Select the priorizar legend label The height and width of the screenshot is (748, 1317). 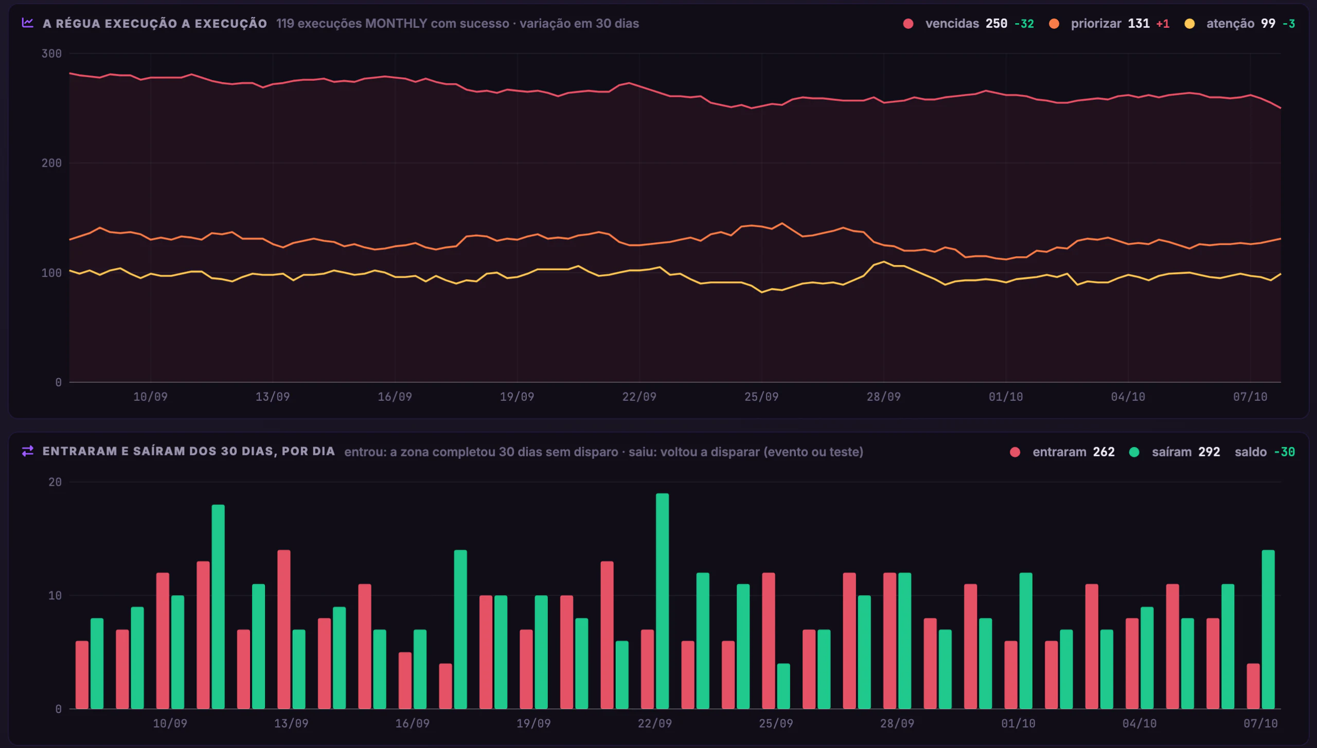tap(1096, 24)
